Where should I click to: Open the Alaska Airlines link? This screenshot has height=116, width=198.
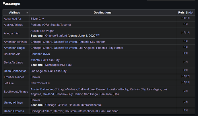click(x=13, y=25)
